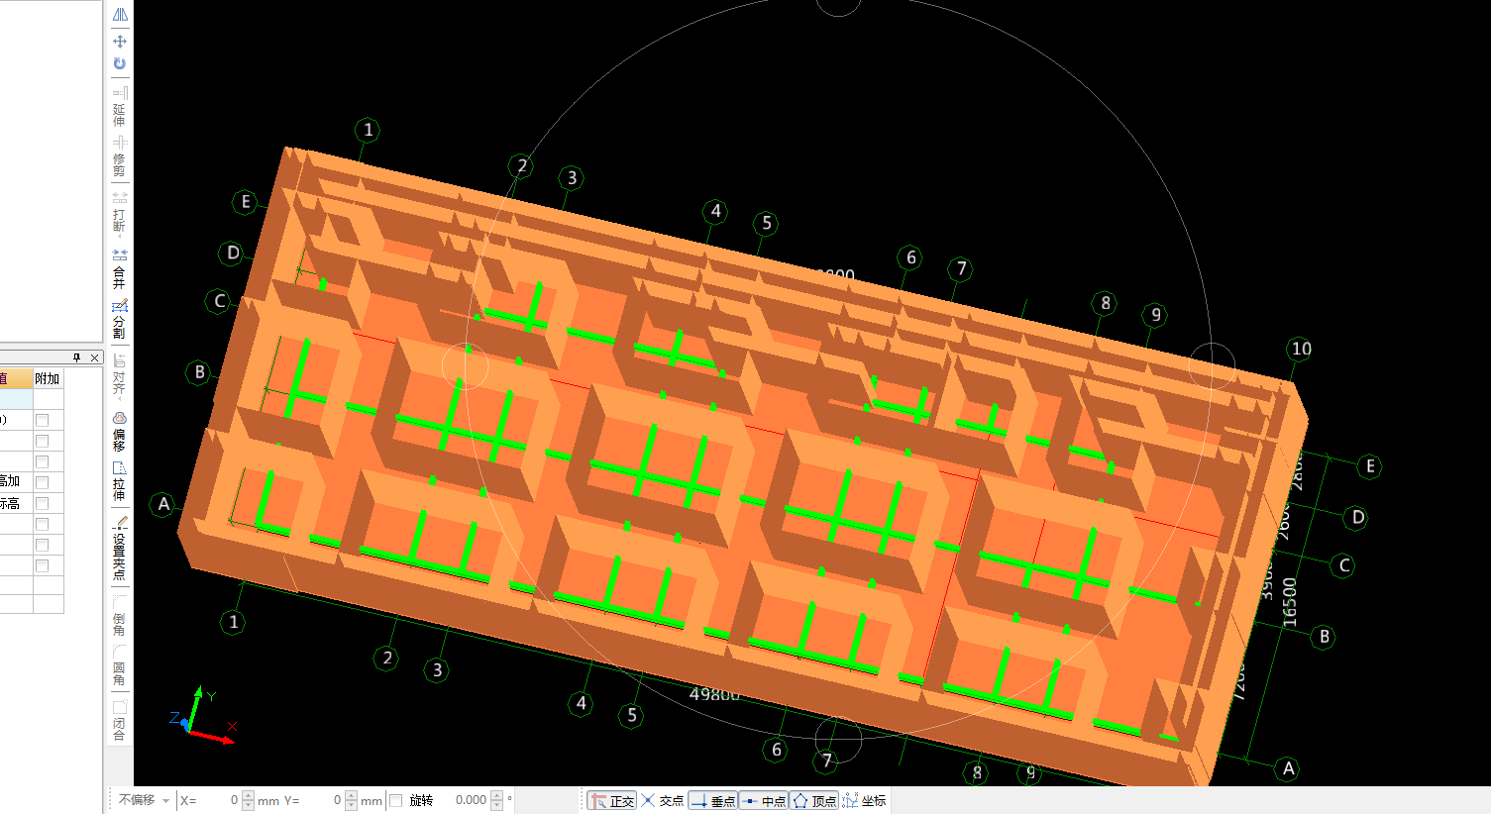This screenshot has width=1491, height=814.
Task: Decrease the rotation angle stepper
Action: [497, 805]
